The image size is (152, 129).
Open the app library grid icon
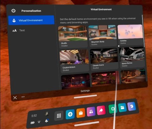[x=59, y=116]
